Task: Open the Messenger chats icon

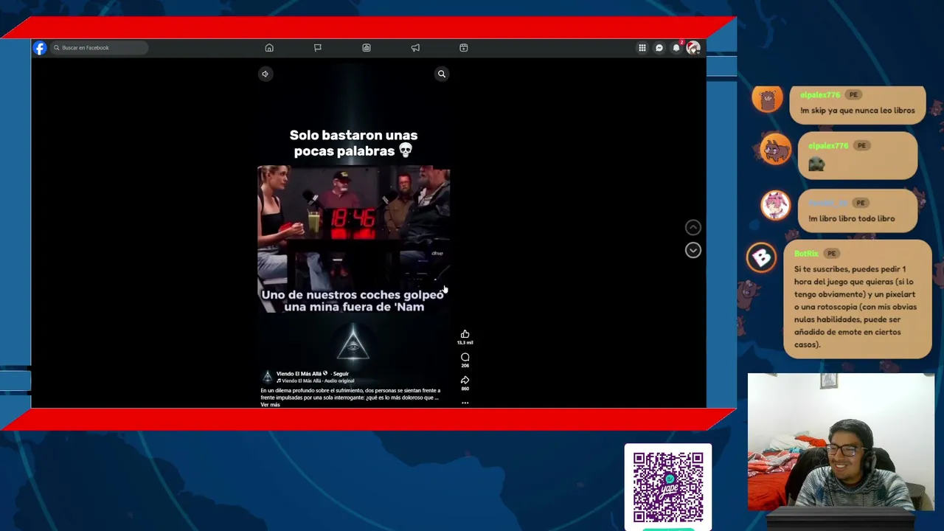Action: click(x=659, y=48)
